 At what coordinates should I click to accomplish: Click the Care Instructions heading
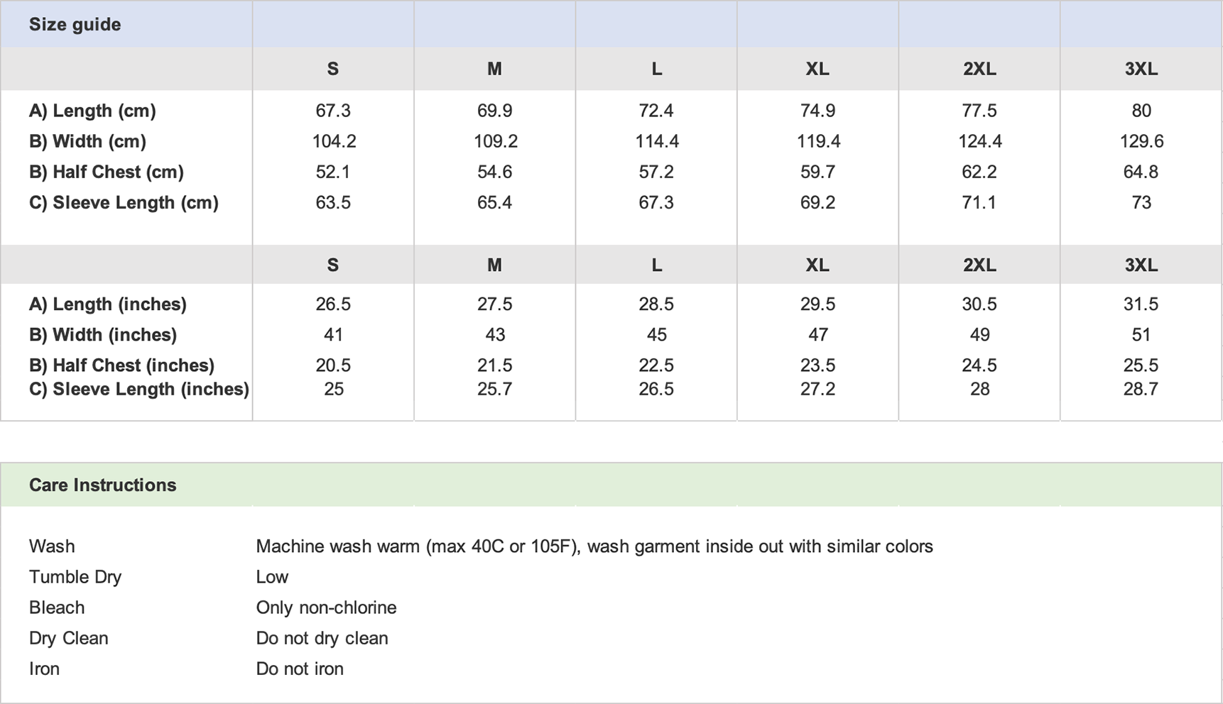(102, 485)
